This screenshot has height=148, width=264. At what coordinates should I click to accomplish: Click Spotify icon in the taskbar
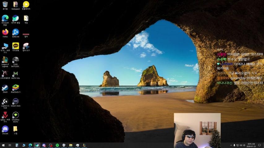[57, 145]
